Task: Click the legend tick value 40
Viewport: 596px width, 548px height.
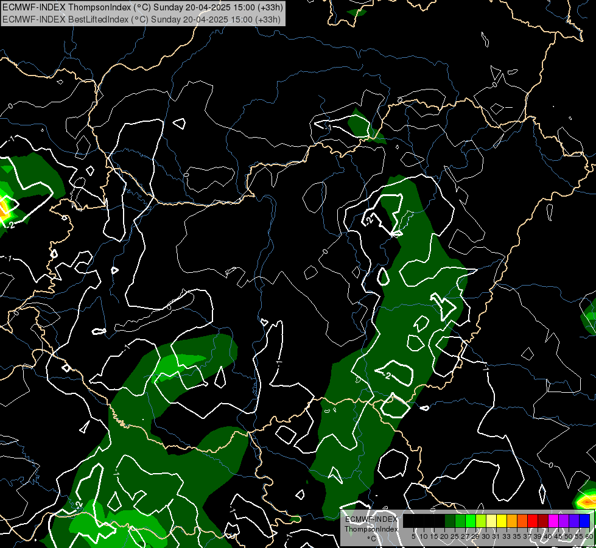Action: (548, 536)
